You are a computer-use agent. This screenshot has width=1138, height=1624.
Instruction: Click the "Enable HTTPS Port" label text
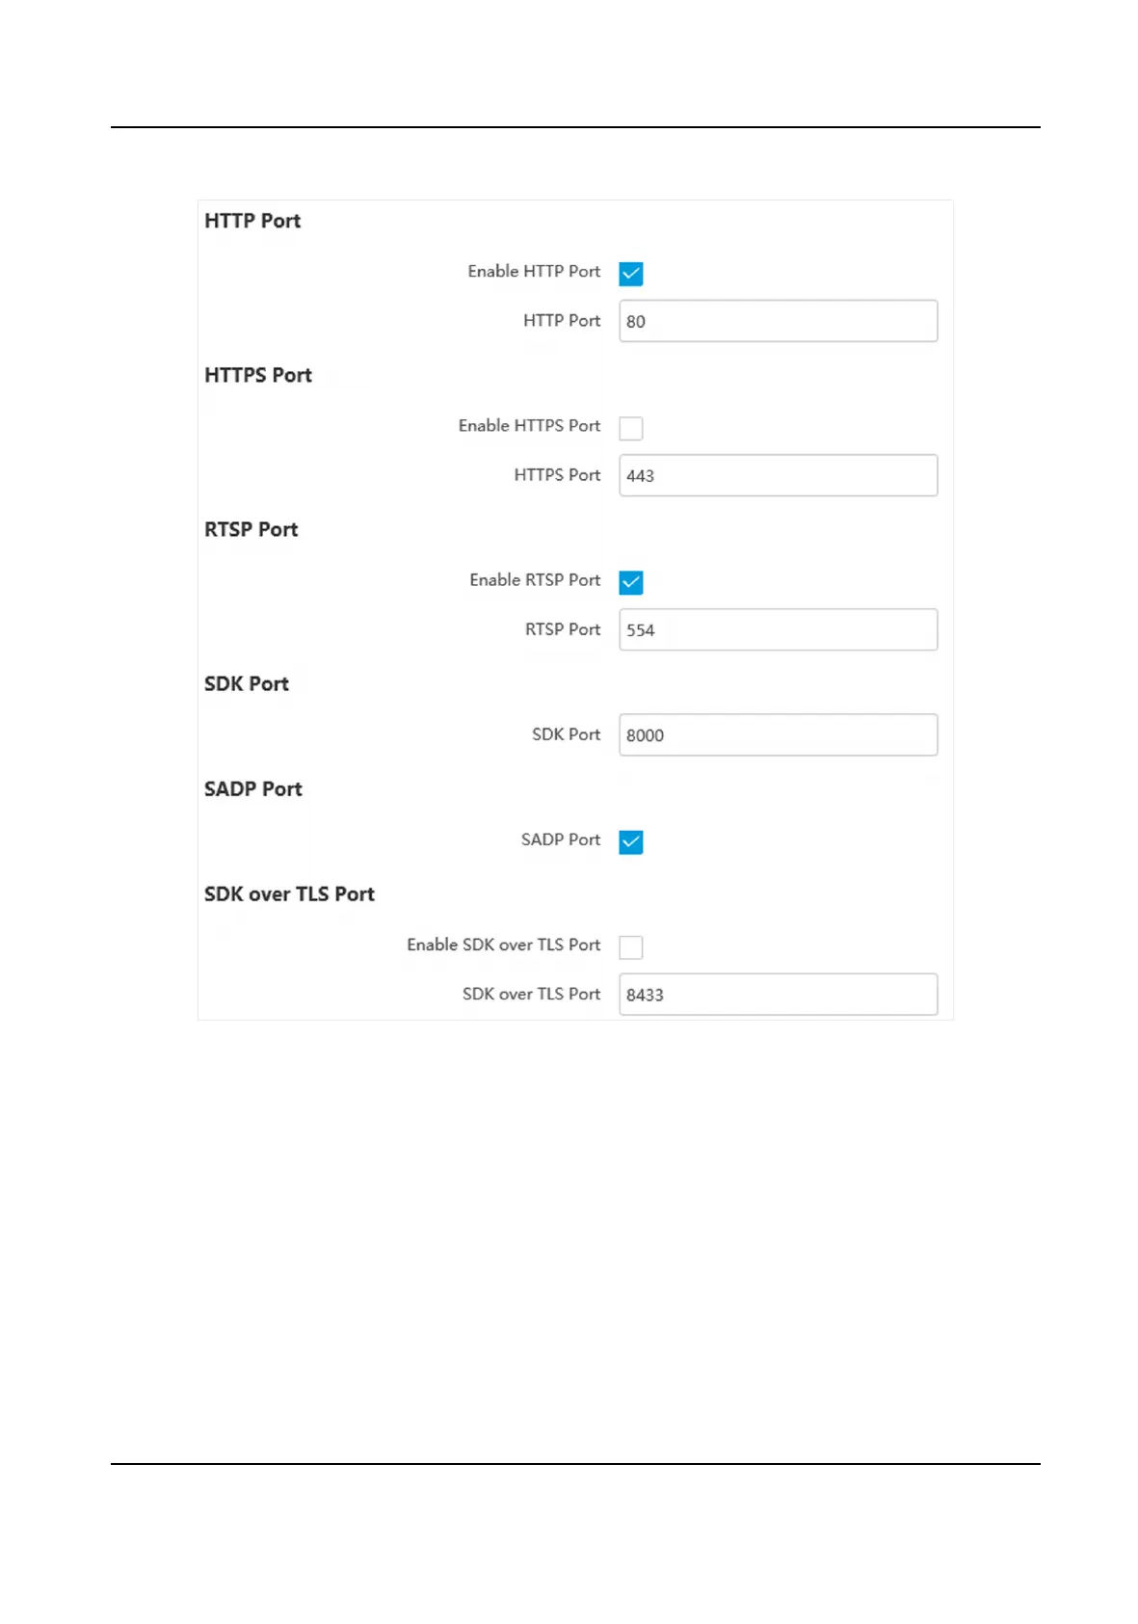(529, 426)
